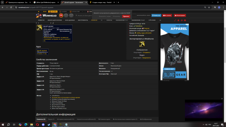Select the red LIVE realm badge
The image size is (226, 127).
click(x=61, y=15)
